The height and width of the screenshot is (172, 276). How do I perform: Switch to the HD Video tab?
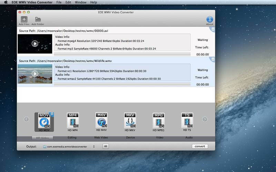pos(42,138)
